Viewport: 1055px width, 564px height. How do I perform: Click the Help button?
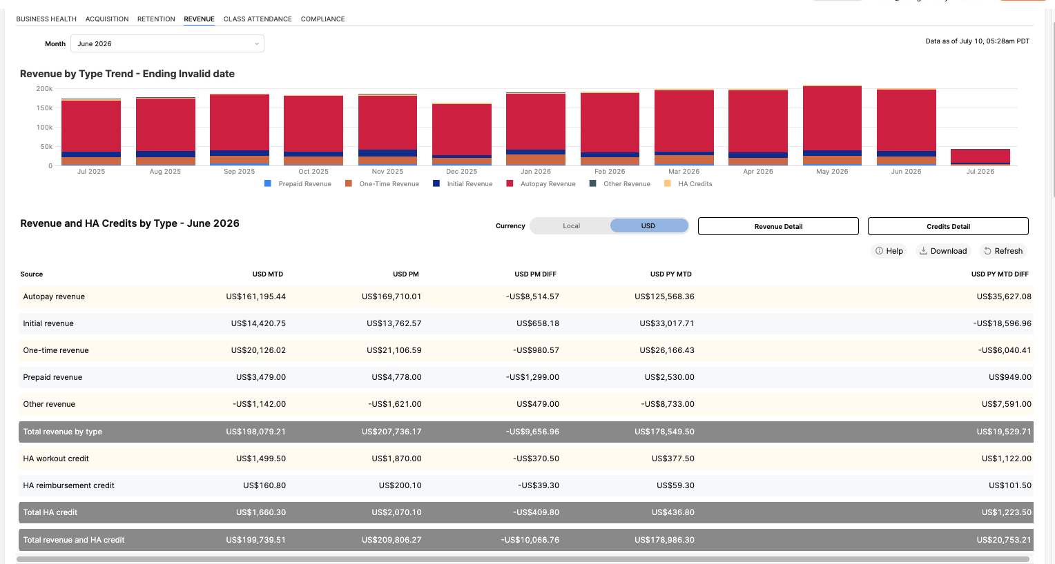pos(889,251)
